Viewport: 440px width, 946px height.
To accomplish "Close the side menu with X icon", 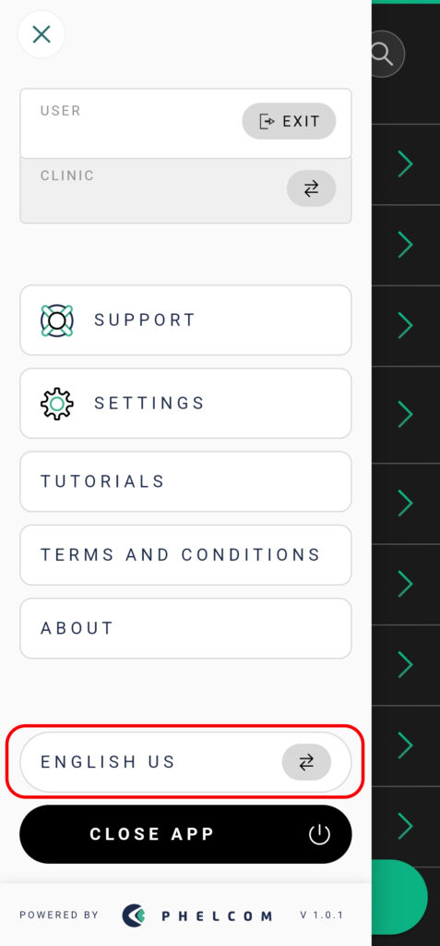I will (x=41, y=34).
